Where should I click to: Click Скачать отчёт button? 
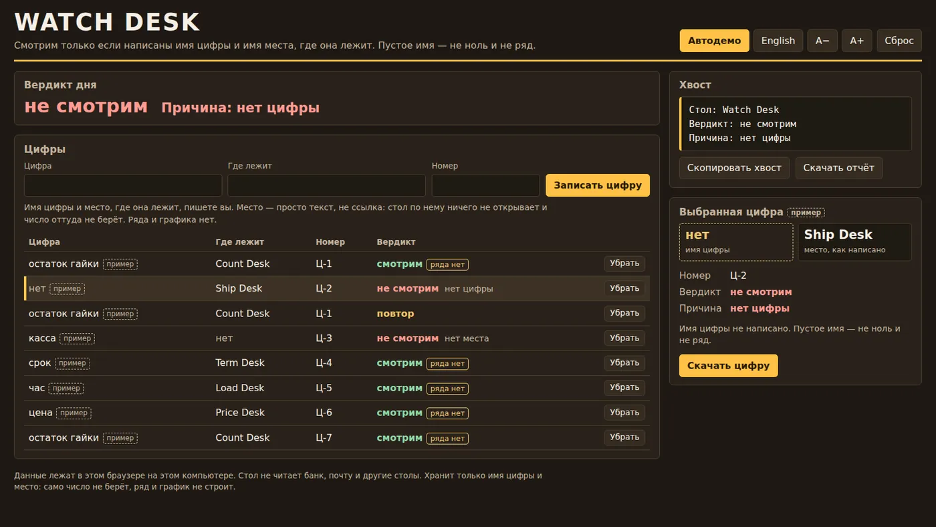(x=838, y=168)
